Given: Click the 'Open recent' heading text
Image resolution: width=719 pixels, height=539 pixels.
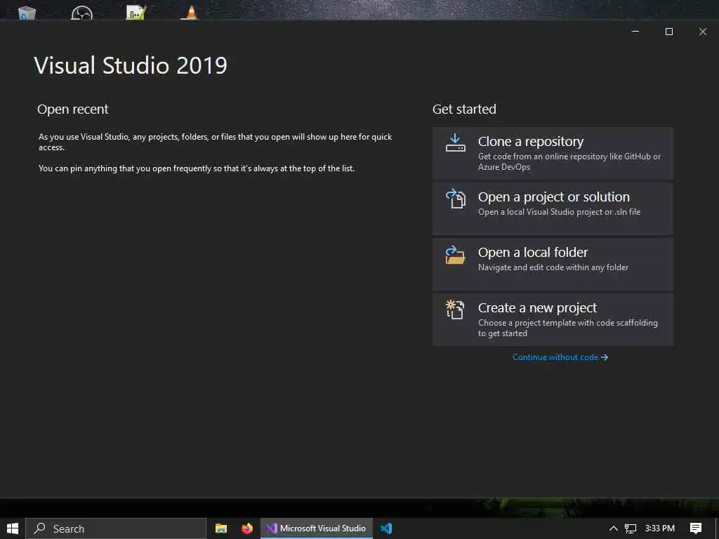Looking at the screenshot, I should pos(73,109).
